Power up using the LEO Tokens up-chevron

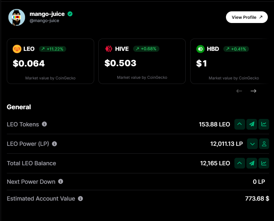click(x=240, y=124)
